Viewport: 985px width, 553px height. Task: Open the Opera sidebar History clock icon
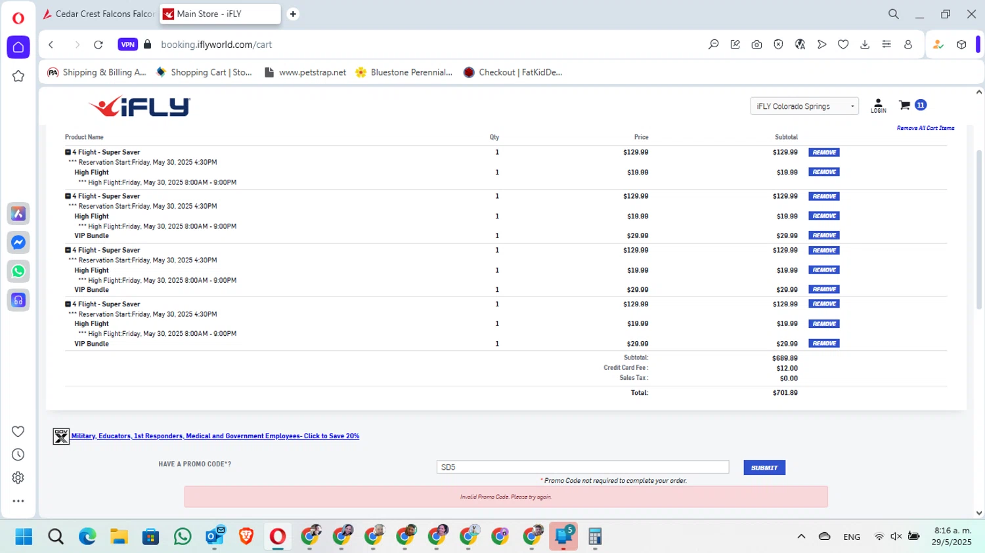[18, 455]
